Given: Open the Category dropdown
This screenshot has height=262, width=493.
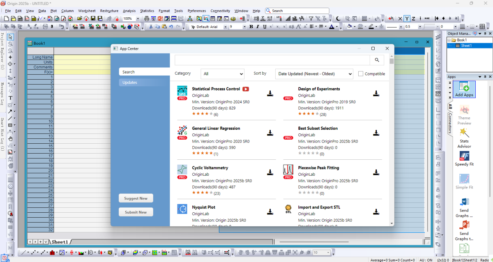Looking at the screenshot, I should coord(222,74).
